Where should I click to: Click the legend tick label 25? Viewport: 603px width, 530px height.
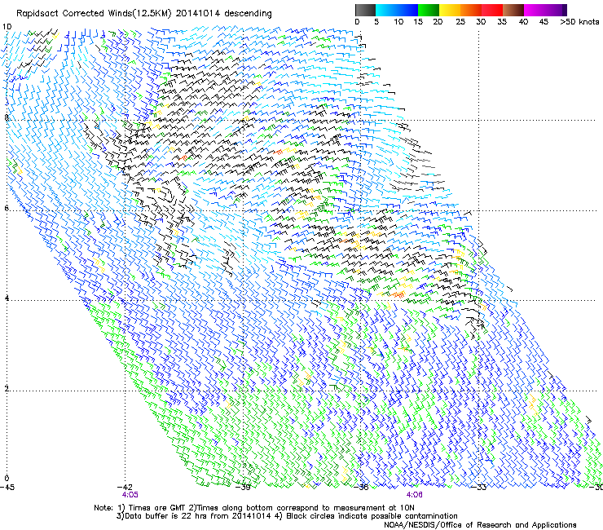pos(460,22)
